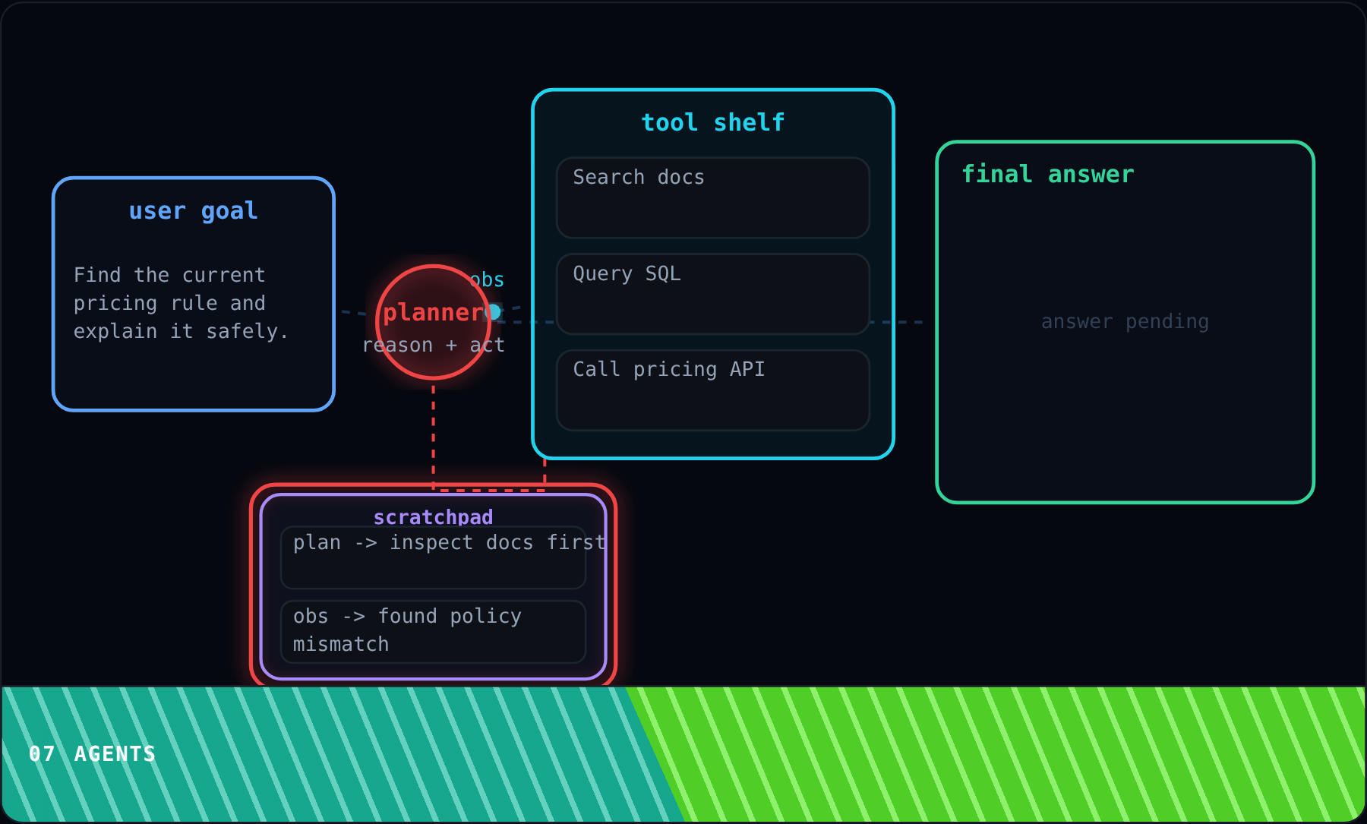
Task: Click the red dashed line below planner
Action: click(x=433, y=434)
